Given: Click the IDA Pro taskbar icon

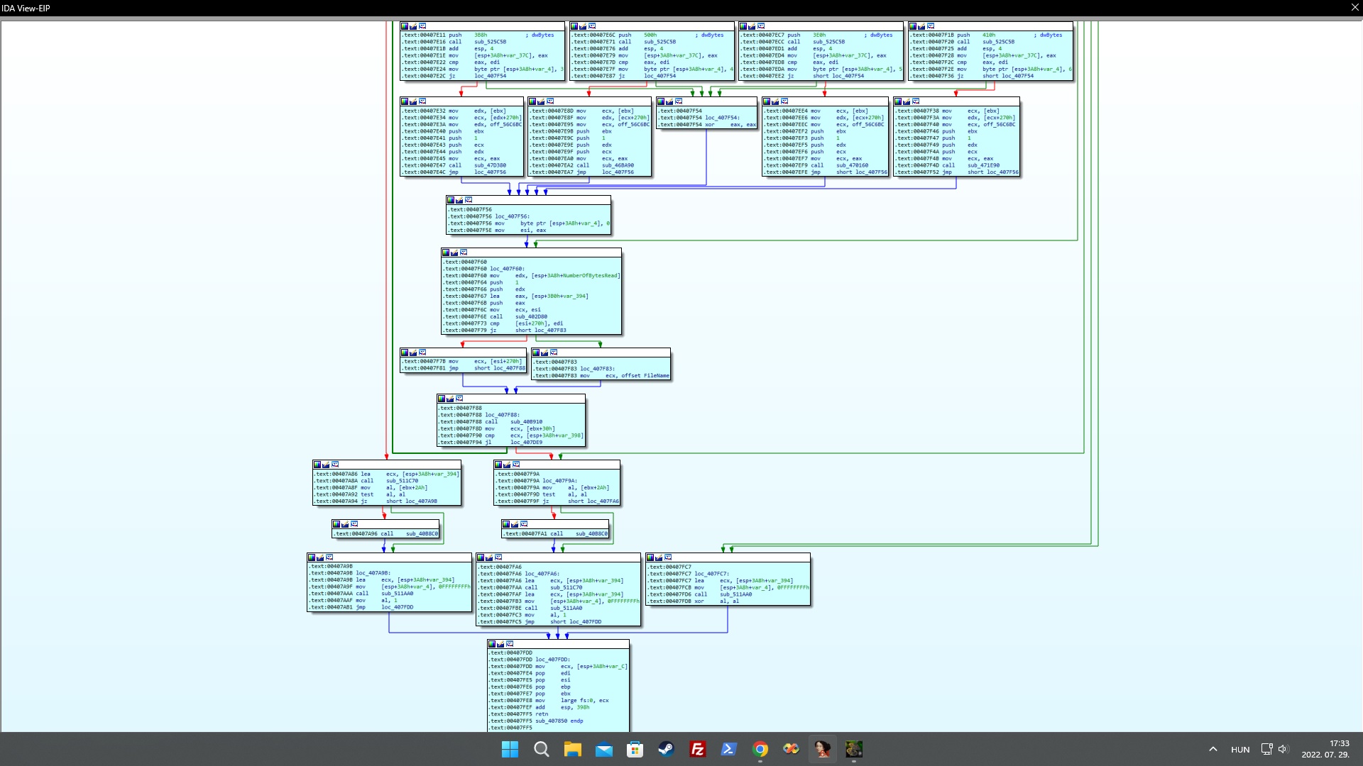Looking at the screenshot, I should 822,749.
